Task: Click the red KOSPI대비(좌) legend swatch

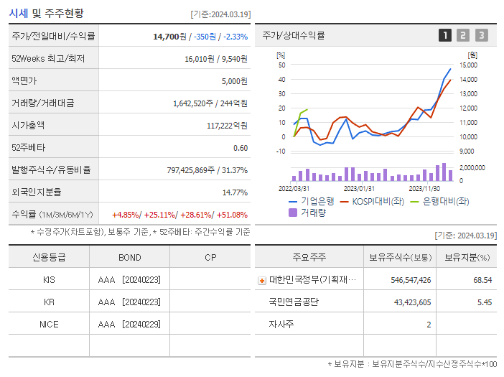Action: click(344, 202)
